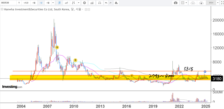
Task: Click the S marker near 2010
Action: click(x=75, y=60)
